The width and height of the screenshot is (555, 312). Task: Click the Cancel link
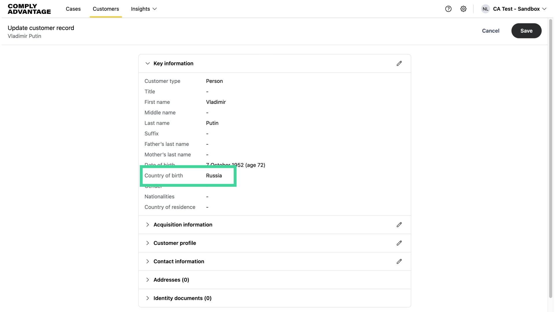pos(491,31)
